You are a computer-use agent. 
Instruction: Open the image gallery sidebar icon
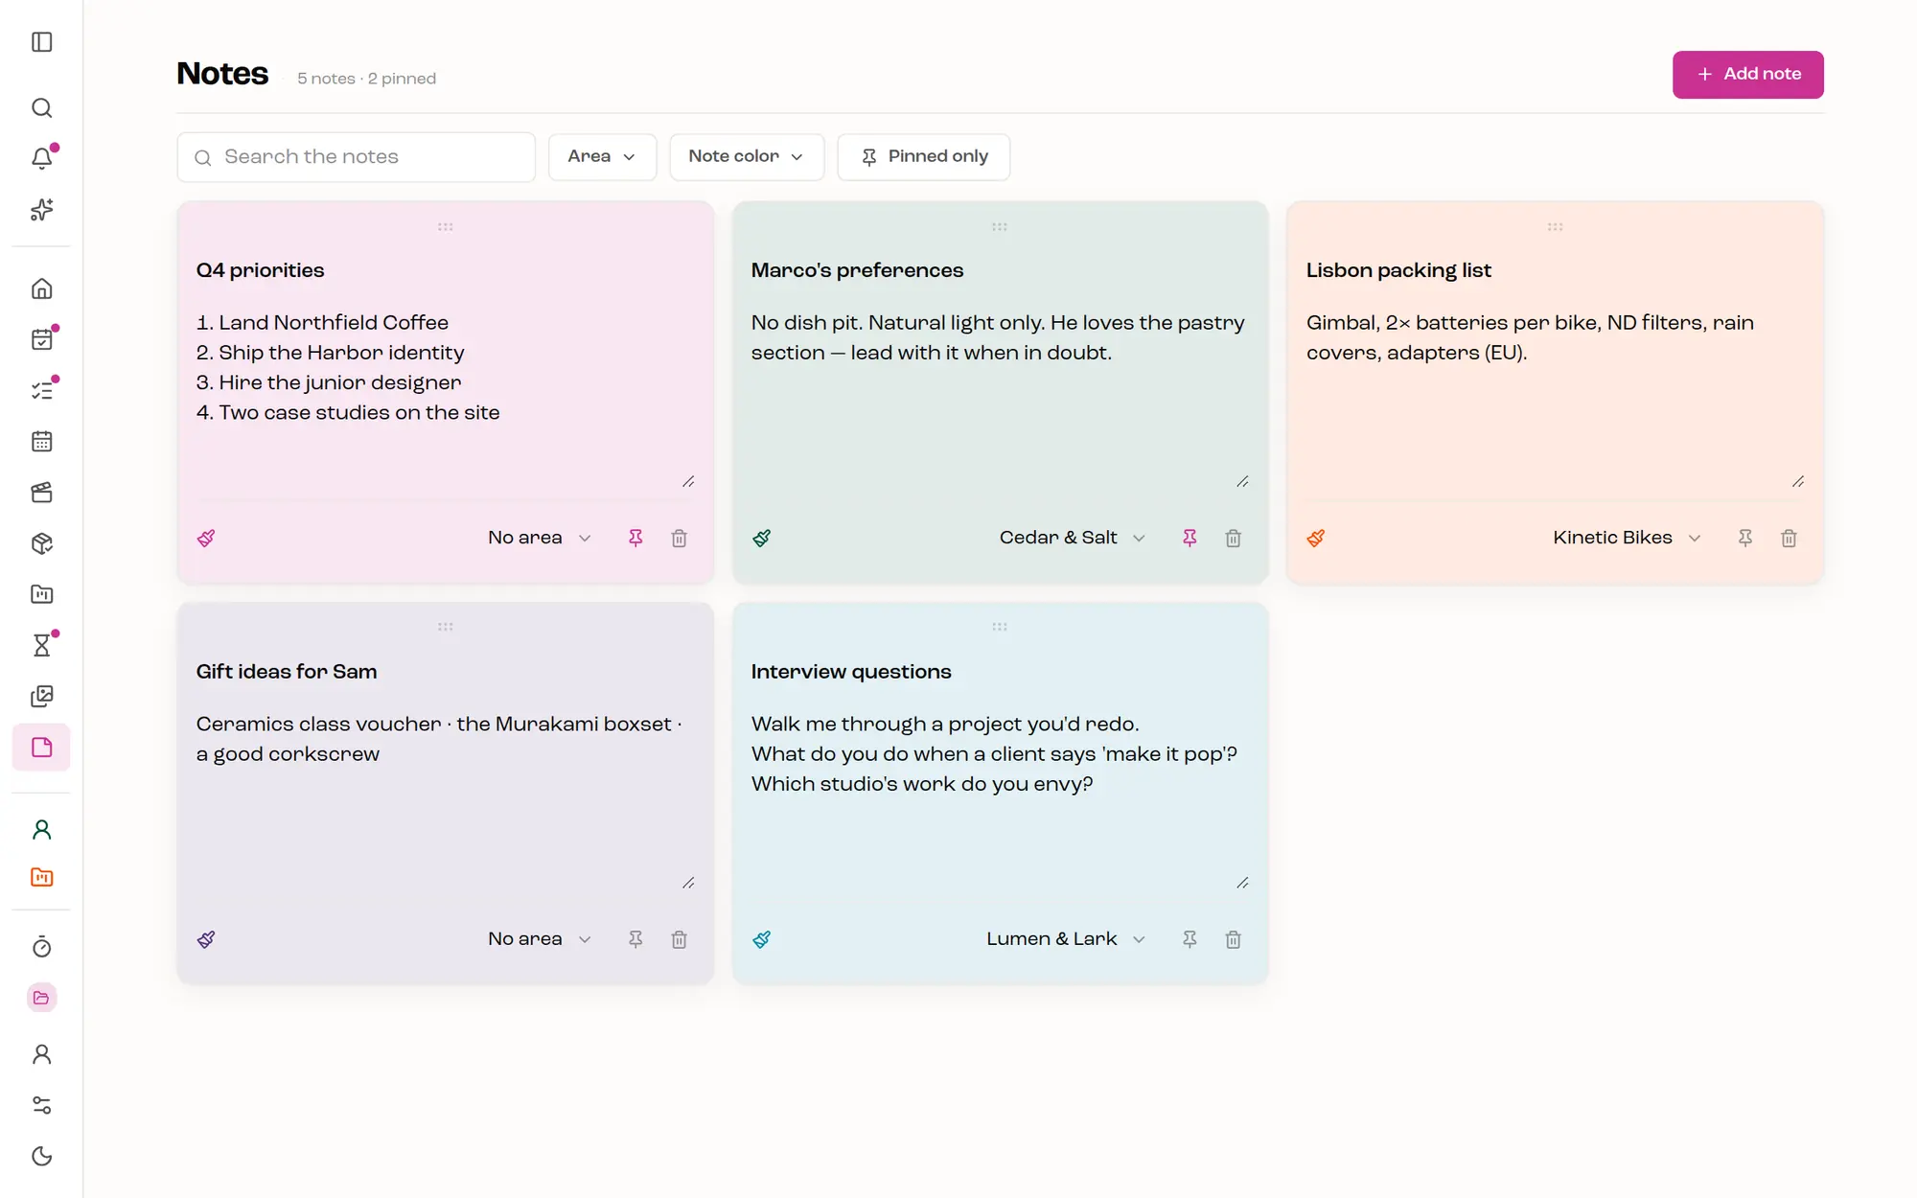pos(41,696)
